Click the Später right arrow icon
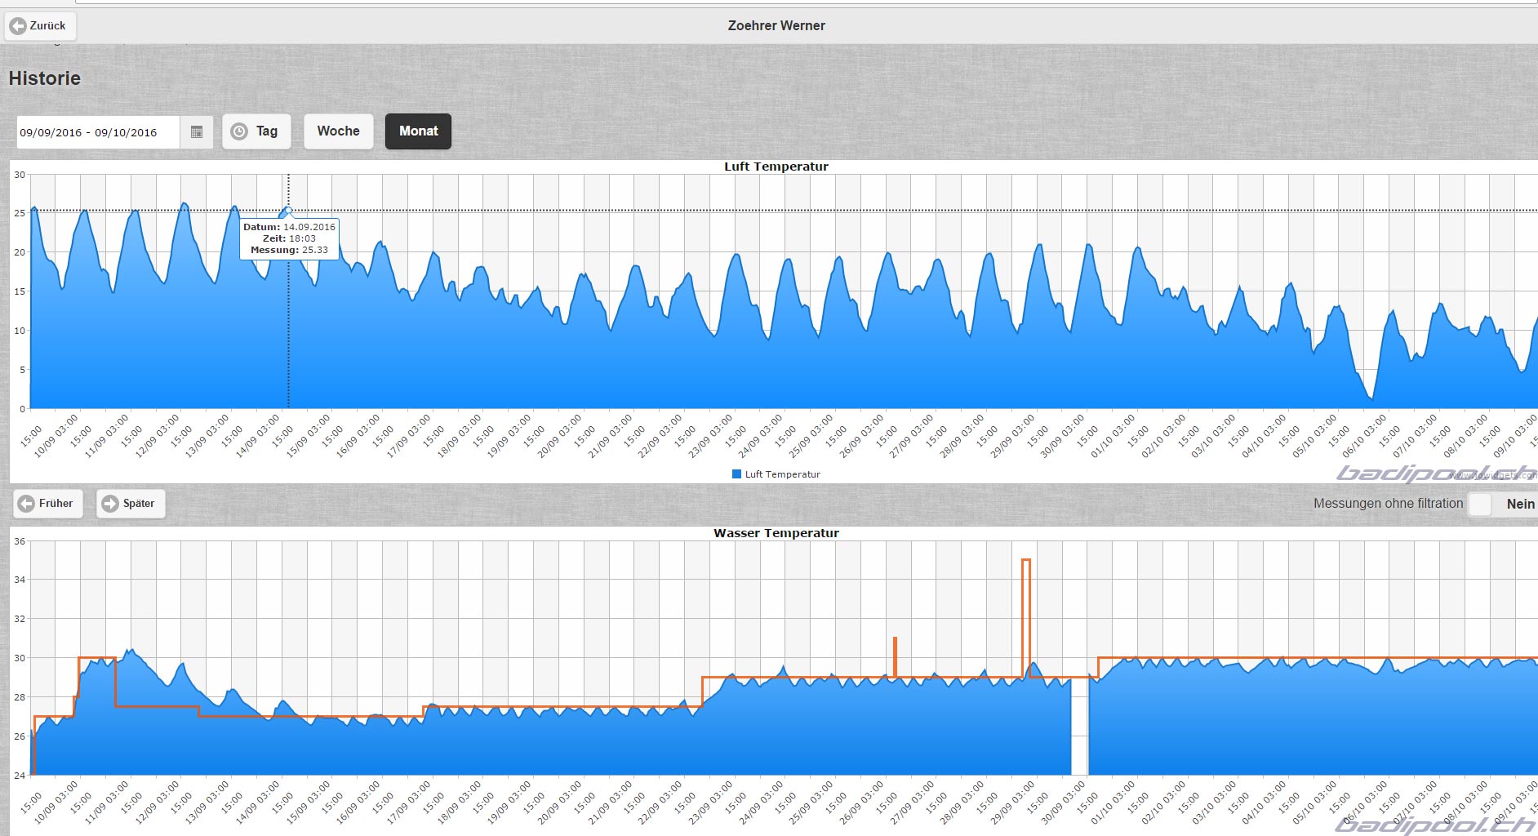 click(110, 504)
